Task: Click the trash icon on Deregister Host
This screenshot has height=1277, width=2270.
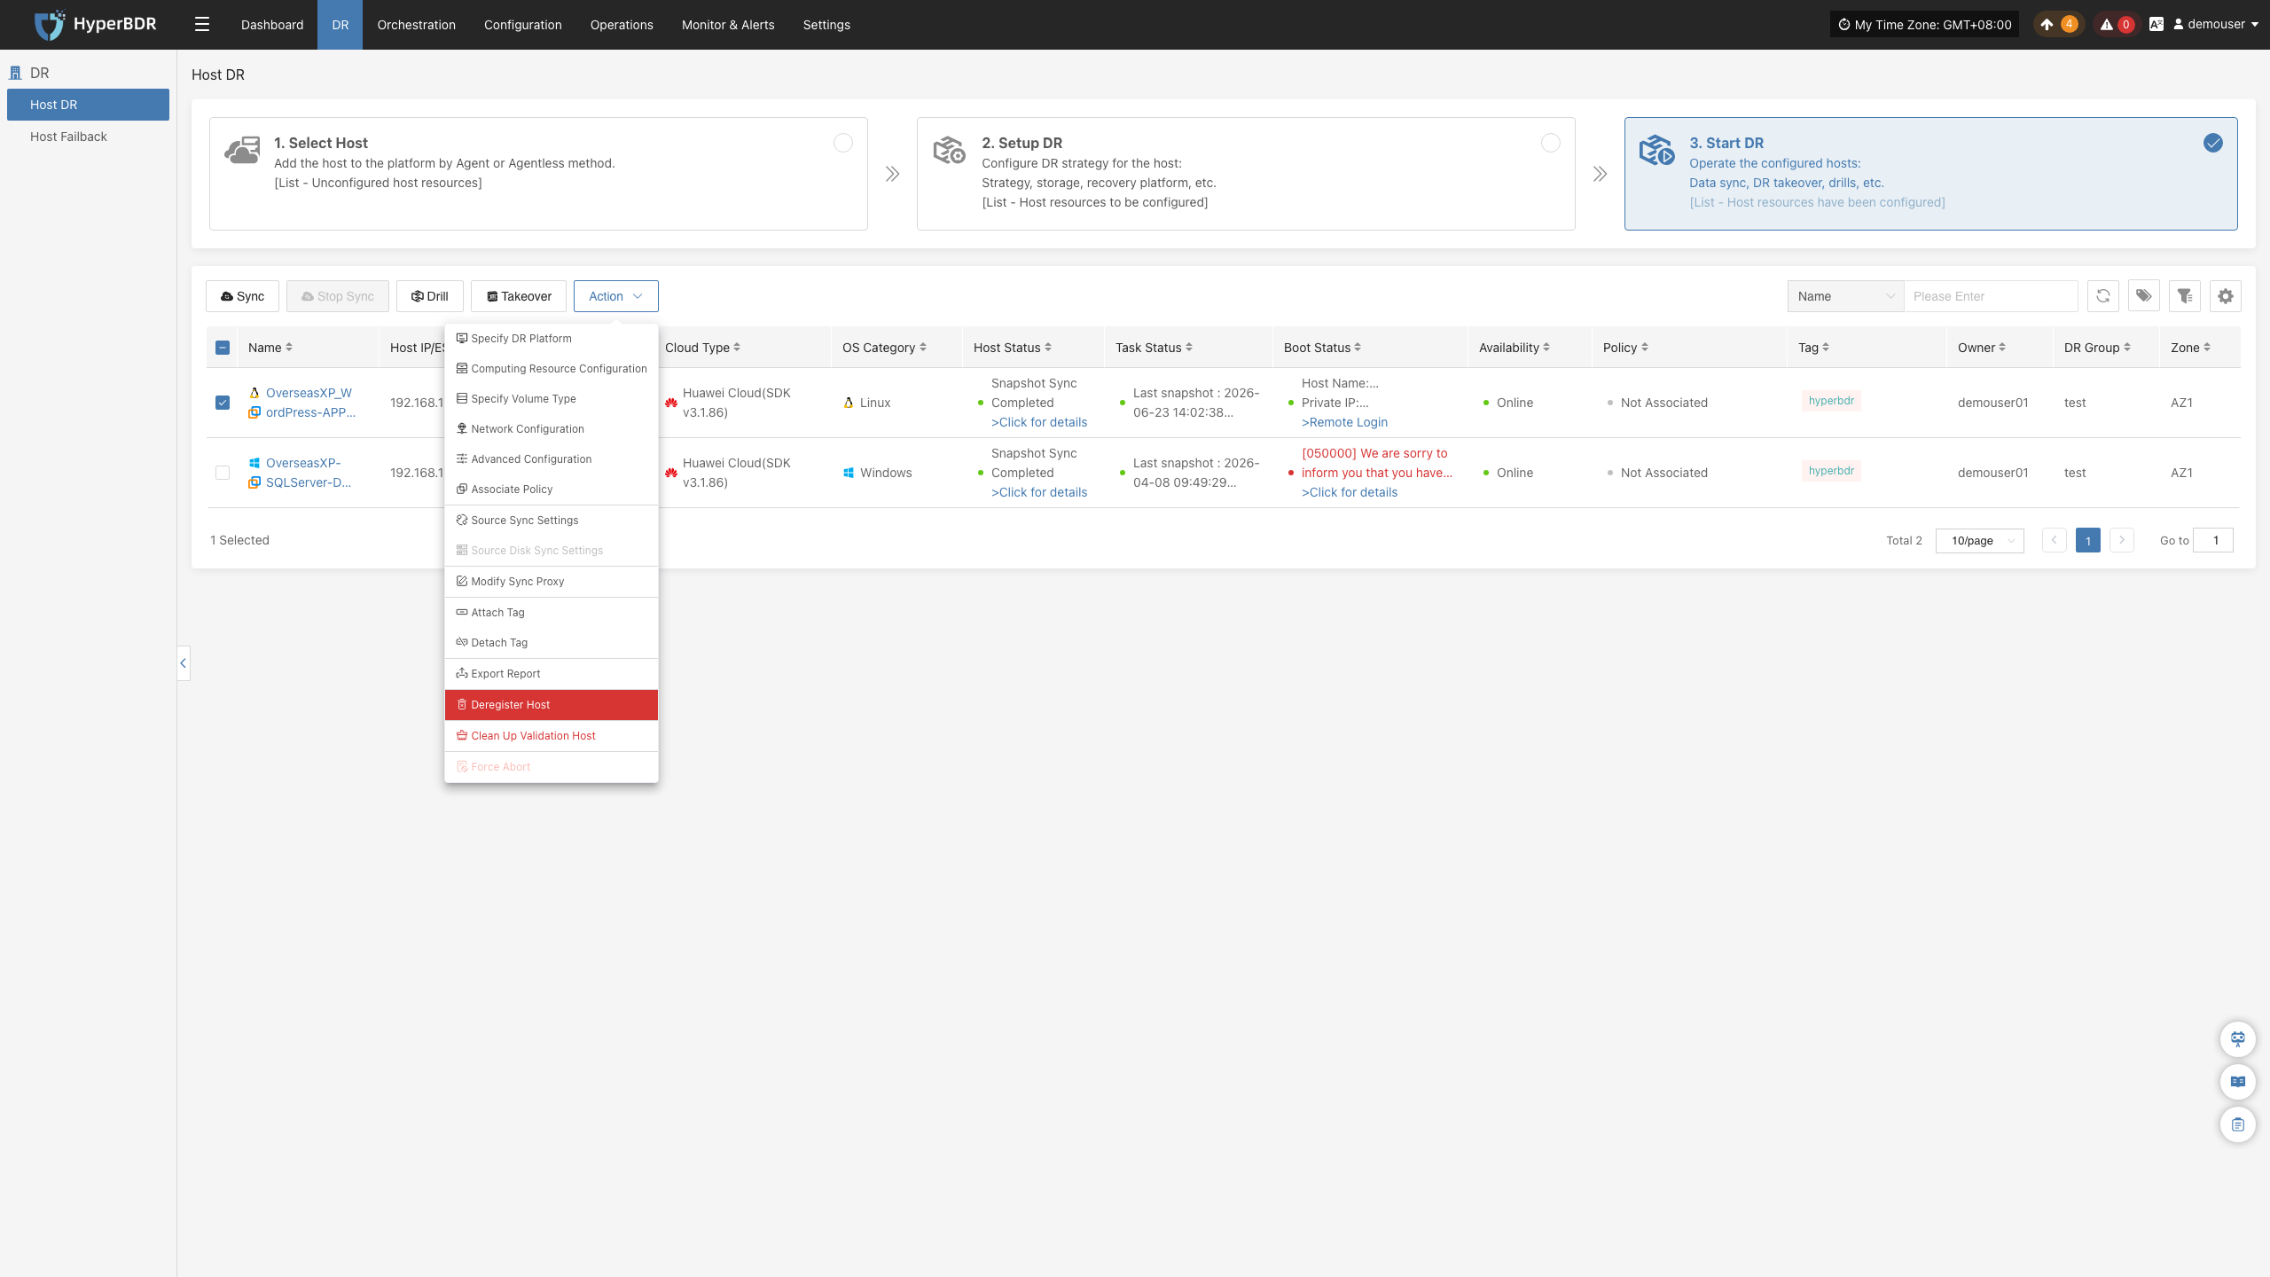Action: click(x=462, y=704)
